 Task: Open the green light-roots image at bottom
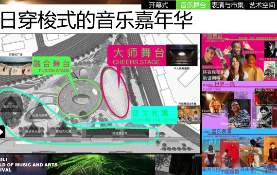coord(101,165)
